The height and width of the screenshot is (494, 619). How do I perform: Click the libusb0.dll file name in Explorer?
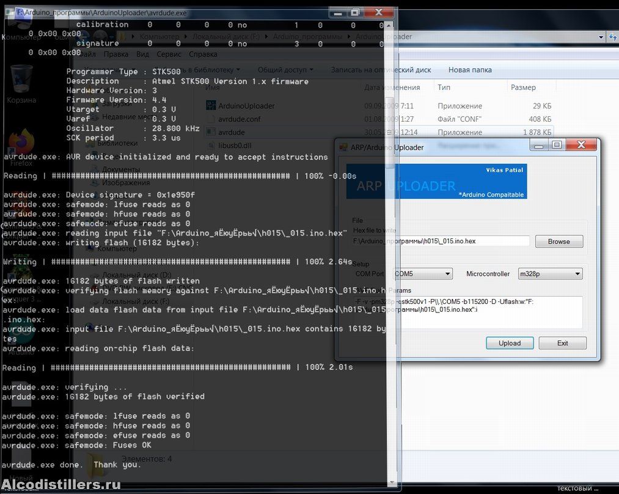[235, 146]
